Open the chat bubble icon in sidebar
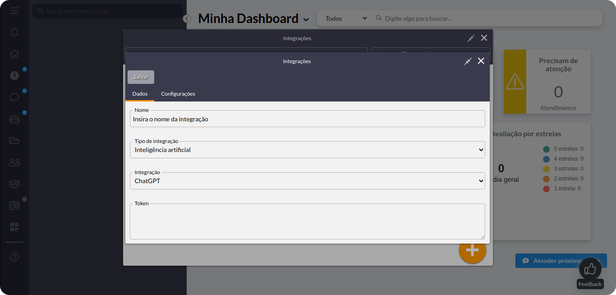This screenshot has height=295, width=616. [14, 97]
